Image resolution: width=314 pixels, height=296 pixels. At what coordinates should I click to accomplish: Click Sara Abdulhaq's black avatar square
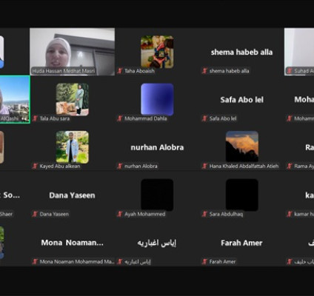tap(242, 195)
